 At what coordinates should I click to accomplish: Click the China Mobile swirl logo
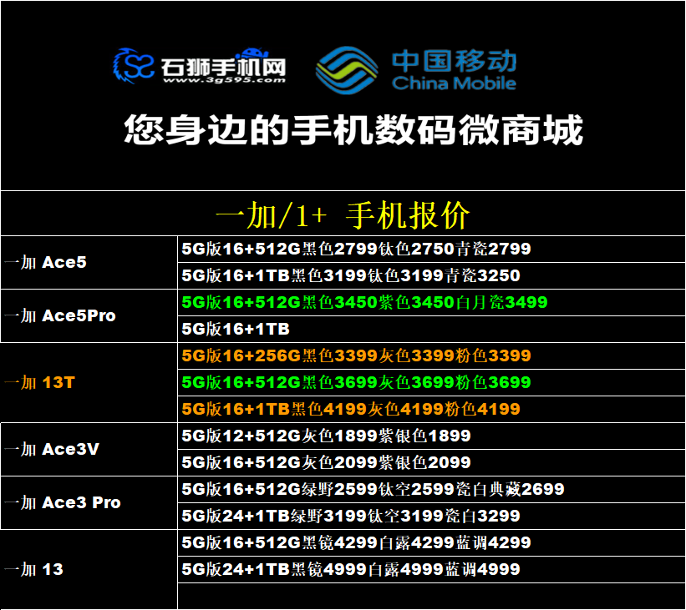pyautogui.click(x=348, y=70)
